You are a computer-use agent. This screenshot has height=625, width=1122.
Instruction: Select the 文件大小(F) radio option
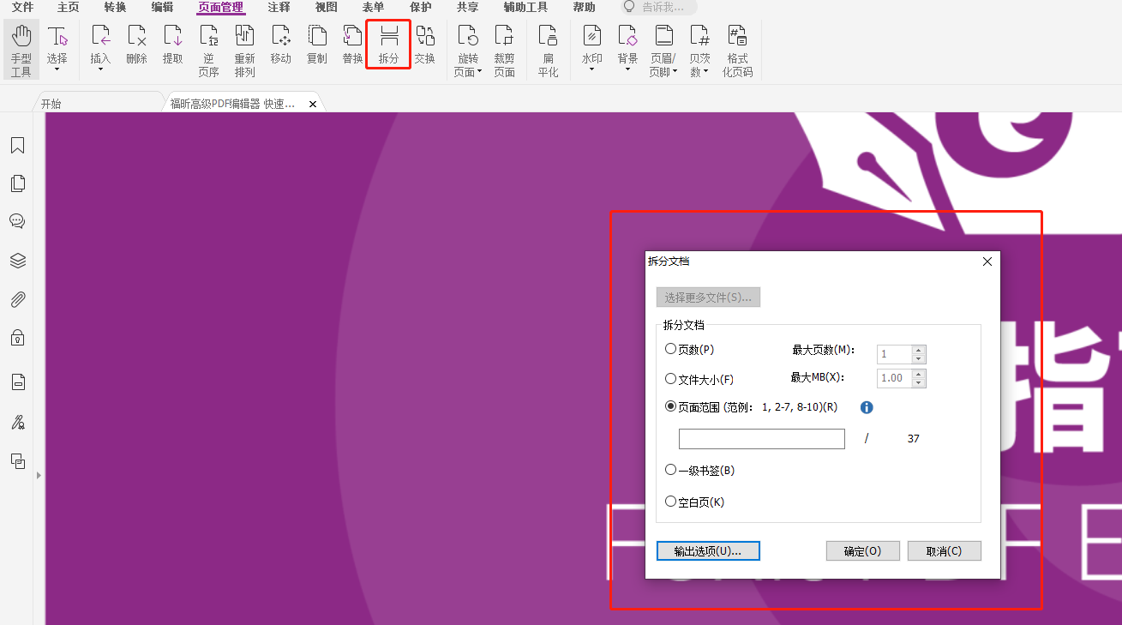click(x=671, y=378)
